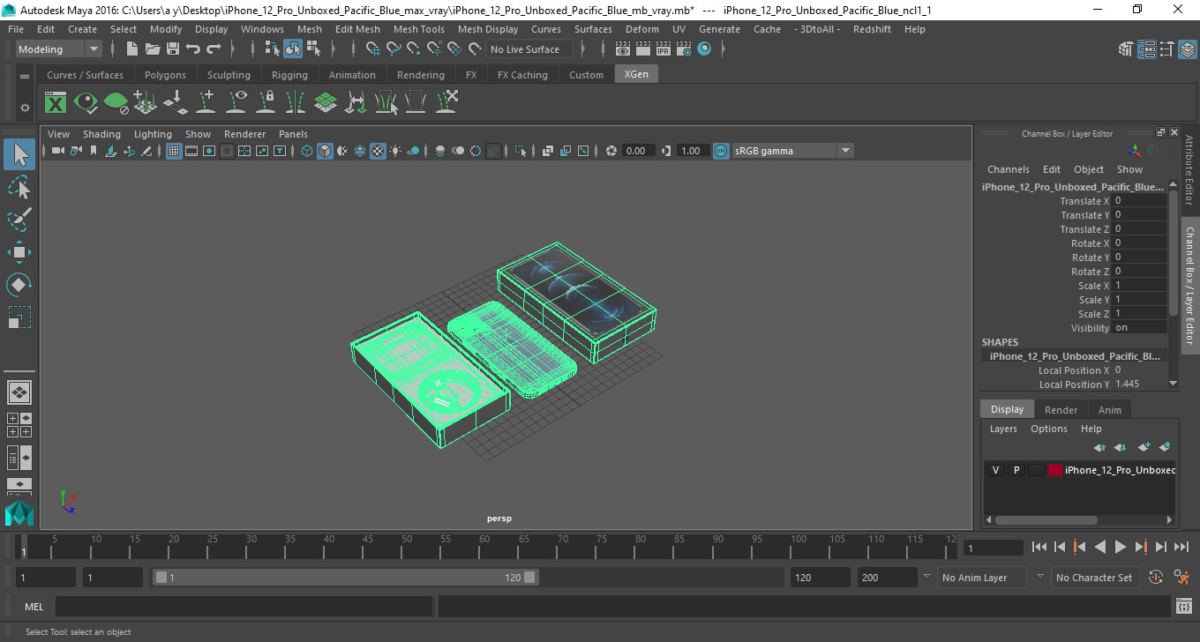
Task: Switch to the Polygons shelf tab
Action: [x=165, y=75]
